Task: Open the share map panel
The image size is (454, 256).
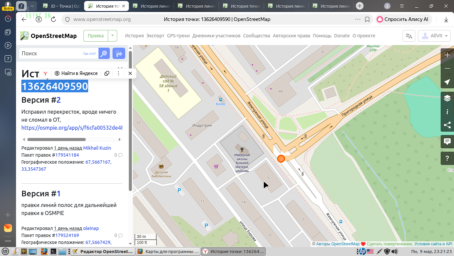Action: (447, 125)
